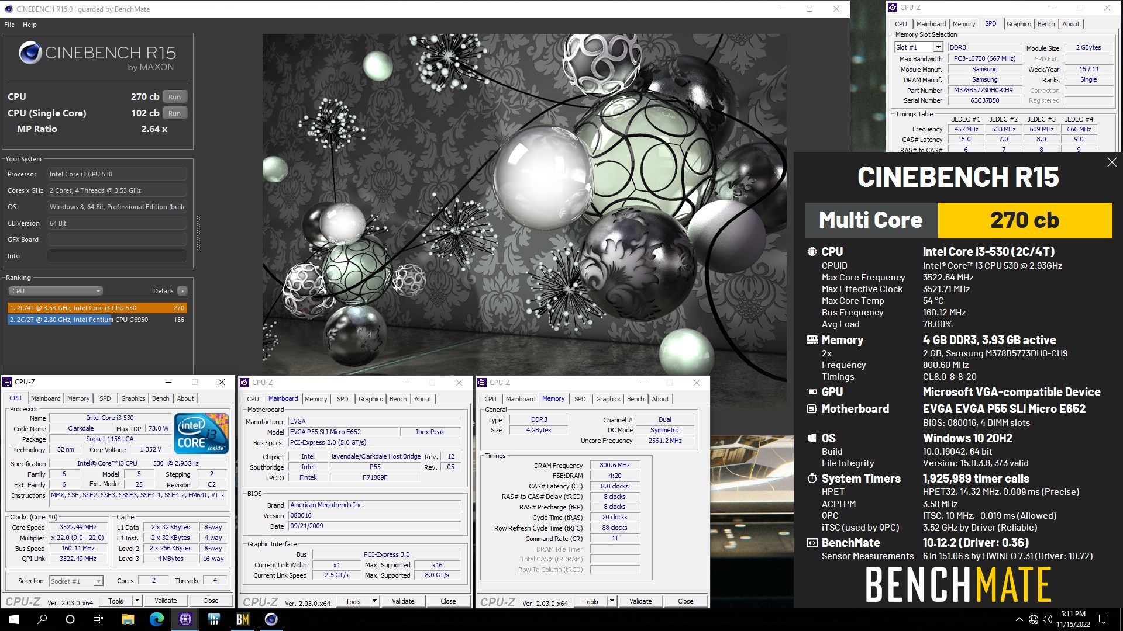This screenshot has height=631, width=1123.
Task: Run the CPU multi-core benchmark
Action: [x=175, y=97]
